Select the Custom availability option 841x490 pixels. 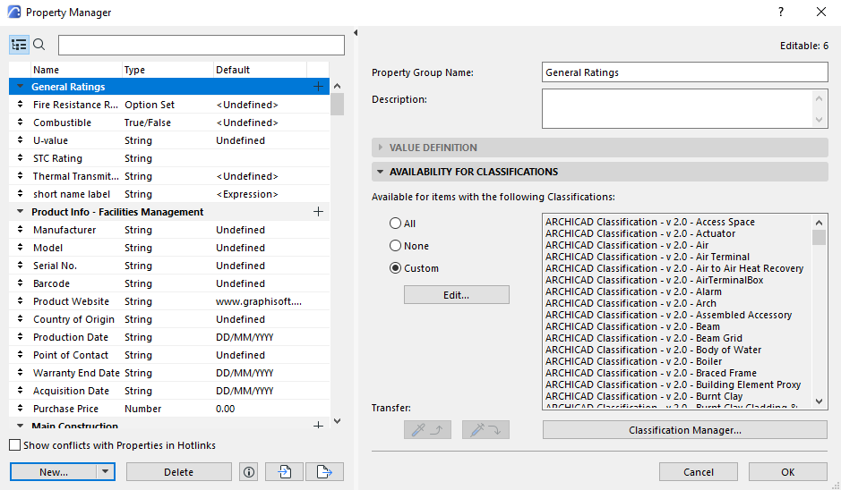tap(395, 267)
